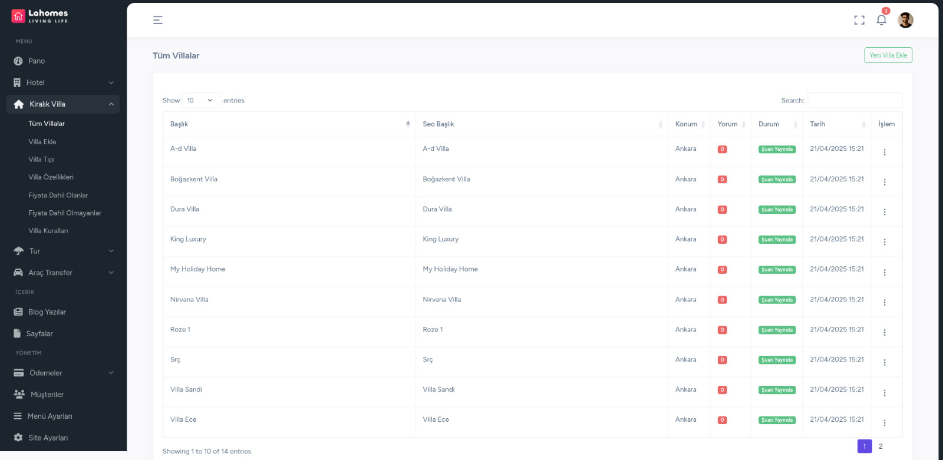Screen dimensions: 943x460
Task: Expand the Hotel submenu chevron
Action: 111,82
